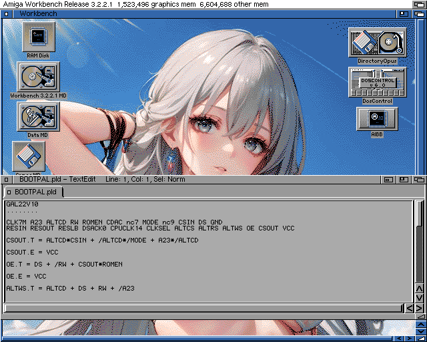Switch to the BOOTPAL.pld tab

(x=35, y=192)
